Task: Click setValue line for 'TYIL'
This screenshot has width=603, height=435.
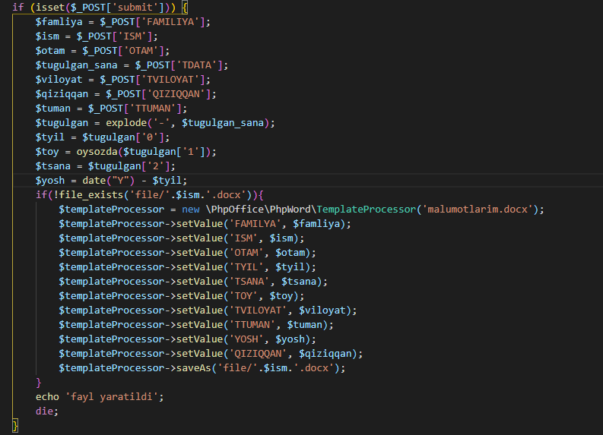Action: click(x=187, y=267)
